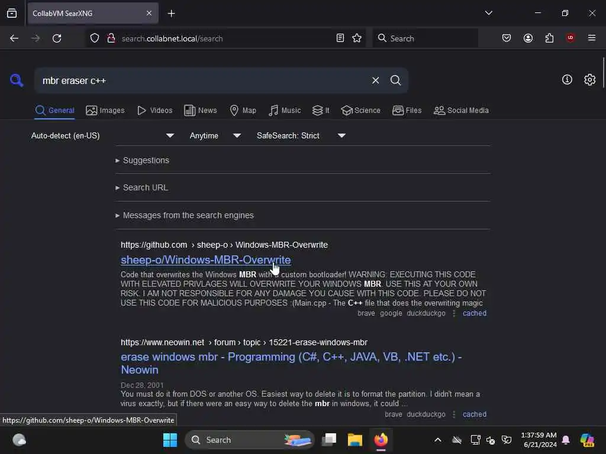Show hidden system tray icons
This screenshot has width=606, height=454.
tap(438, 440)
